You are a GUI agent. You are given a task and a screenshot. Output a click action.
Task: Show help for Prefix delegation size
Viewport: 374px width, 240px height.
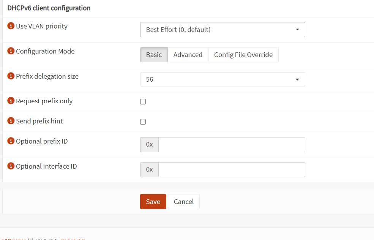[x=11, y=76]
